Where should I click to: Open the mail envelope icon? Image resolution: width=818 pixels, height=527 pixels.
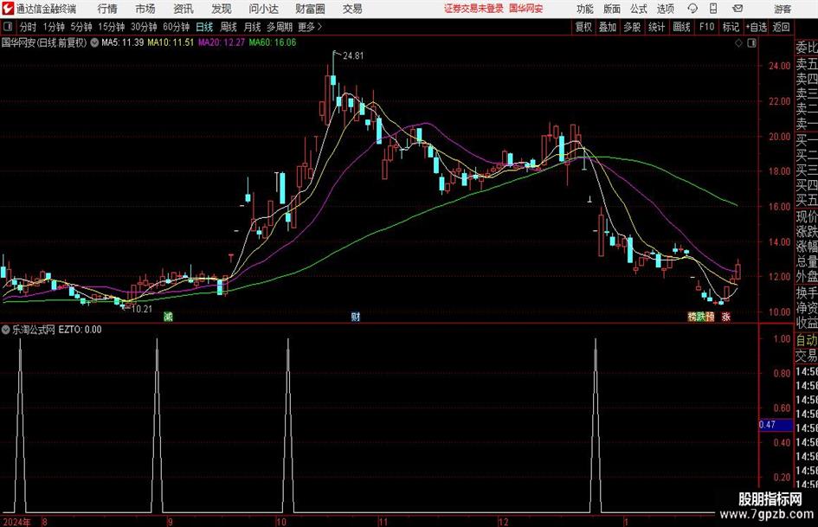pyautogui.click(x=737, y=9)
